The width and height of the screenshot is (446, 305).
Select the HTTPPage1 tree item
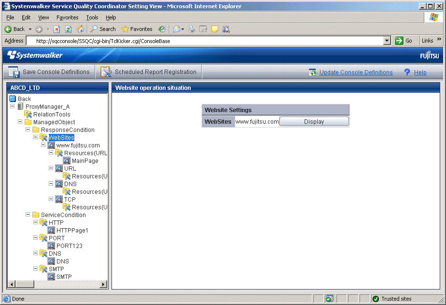tap(72, 230)
